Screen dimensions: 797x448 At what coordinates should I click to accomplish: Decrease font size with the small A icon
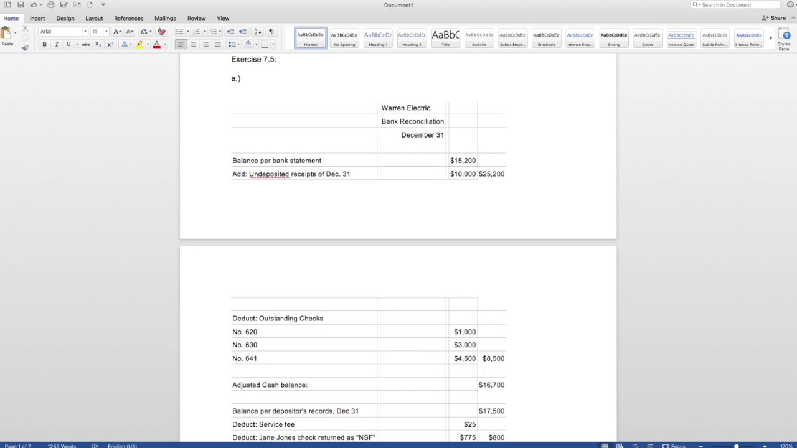pyautogui.click(x=130, y=32)
